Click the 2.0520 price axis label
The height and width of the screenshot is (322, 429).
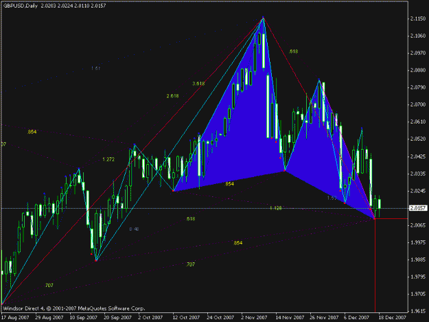pyautogui.click(x=418, y=139)
